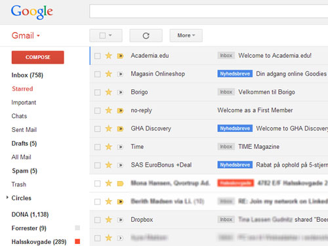Screen dimensions: 328x246
Task: Mark Magasin Onlineshop email as important
Action: [120, 74]
